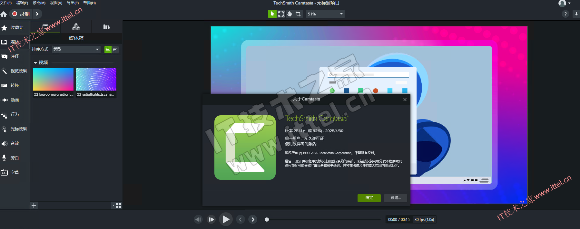The image size is (580, 229).
Task: Toggle the descending sort order icon
Action: pos(115,49)
